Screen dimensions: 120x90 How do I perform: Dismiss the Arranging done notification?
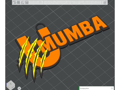(x=112, y=88)
